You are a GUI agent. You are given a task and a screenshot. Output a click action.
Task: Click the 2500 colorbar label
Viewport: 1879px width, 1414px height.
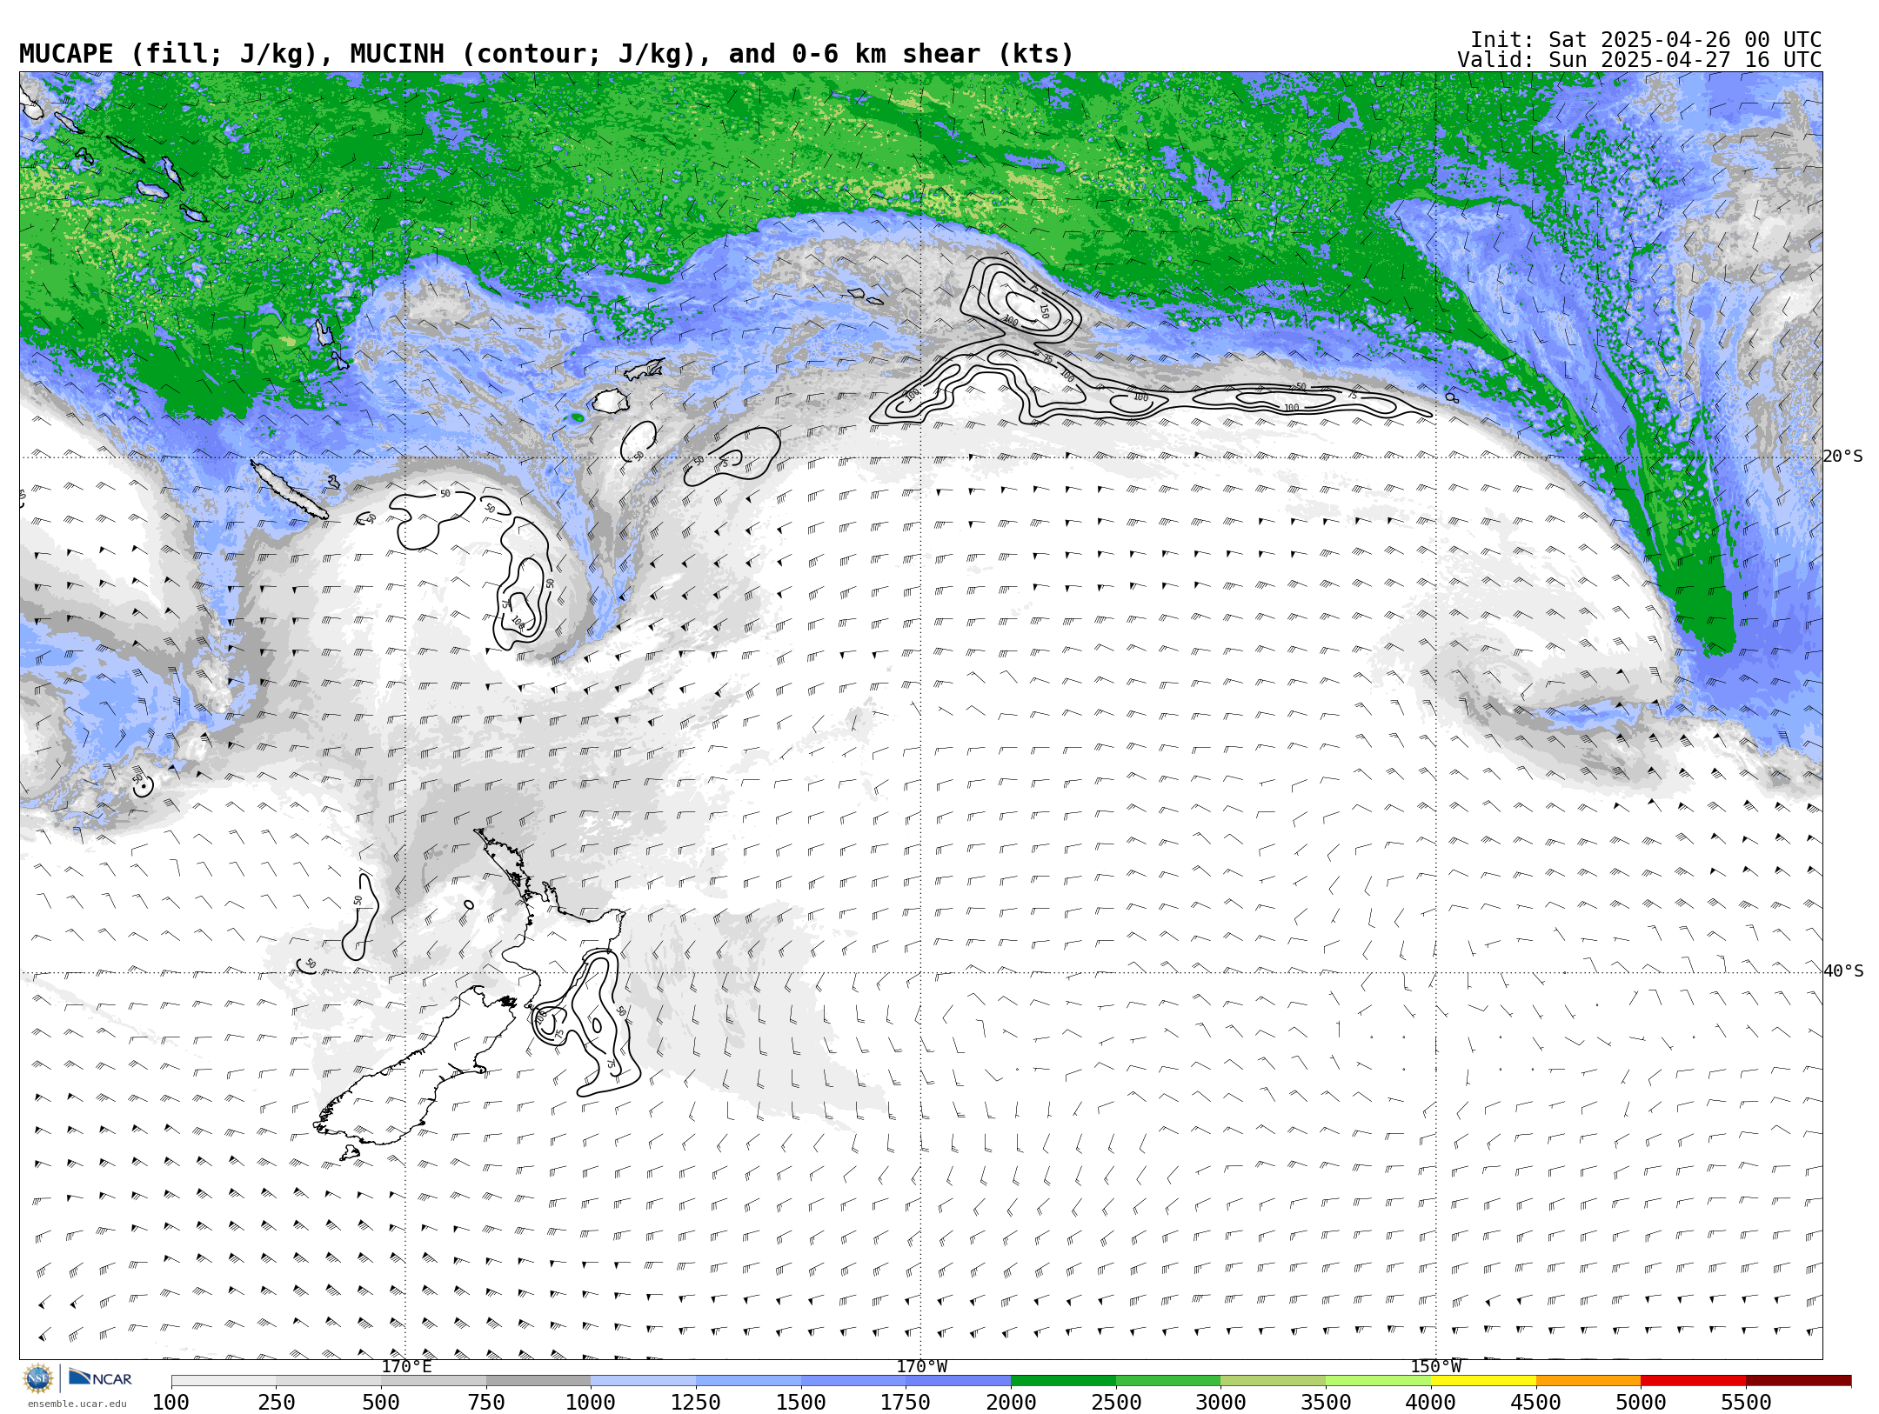tap(1116, 1402)
